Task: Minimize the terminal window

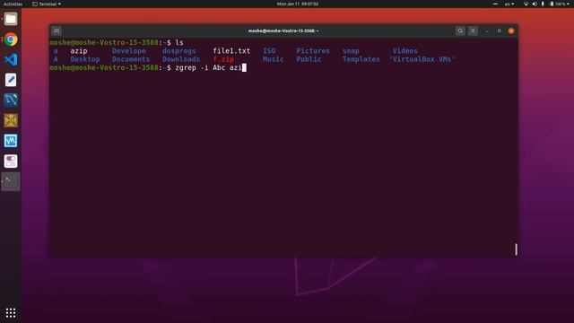Action: point(487,31)
